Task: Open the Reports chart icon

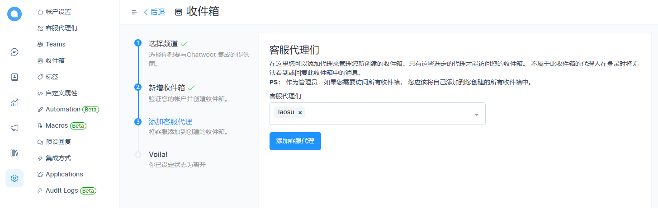Action: click(x=14, y=102)
